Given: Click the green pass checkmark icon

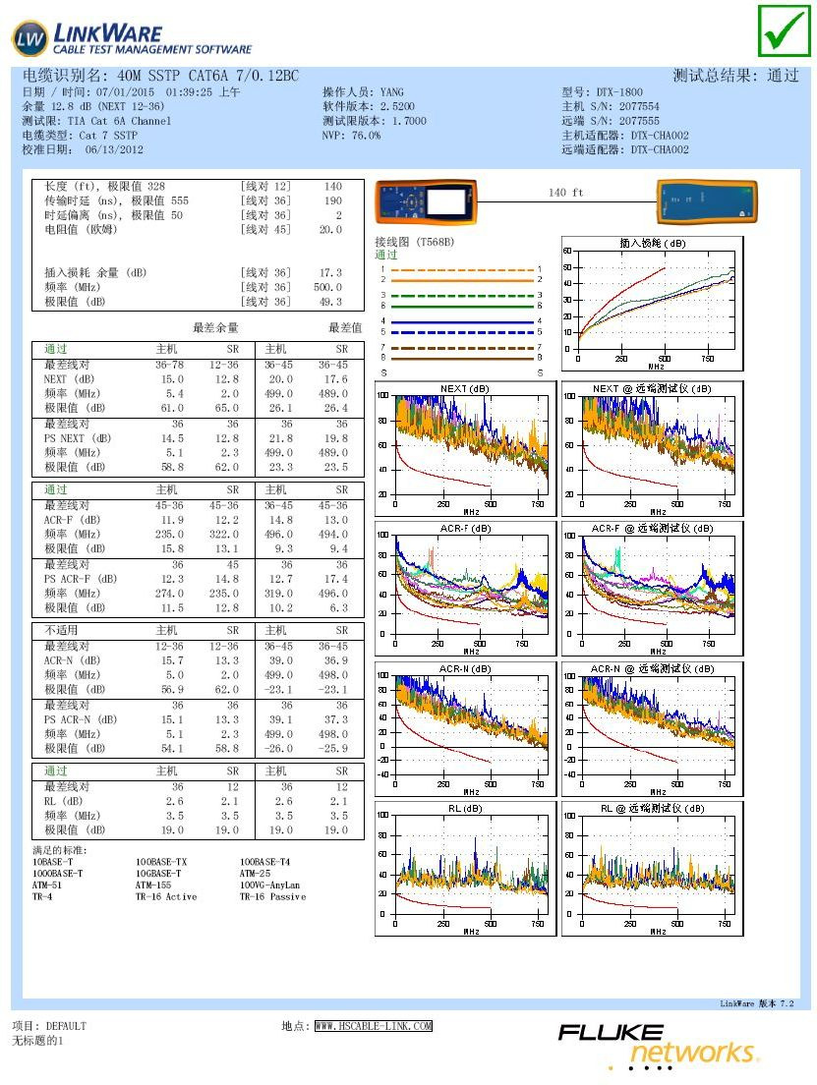Looking at the screenshot, I should (x=784, y=30).
